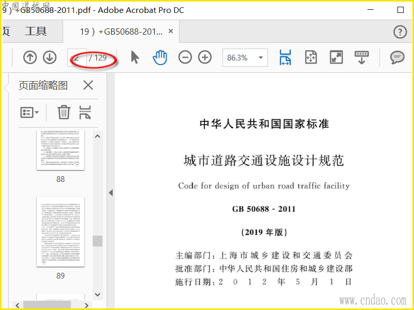
Task: Enable fit width scrolling mode
Action: [x=285, y=57]
